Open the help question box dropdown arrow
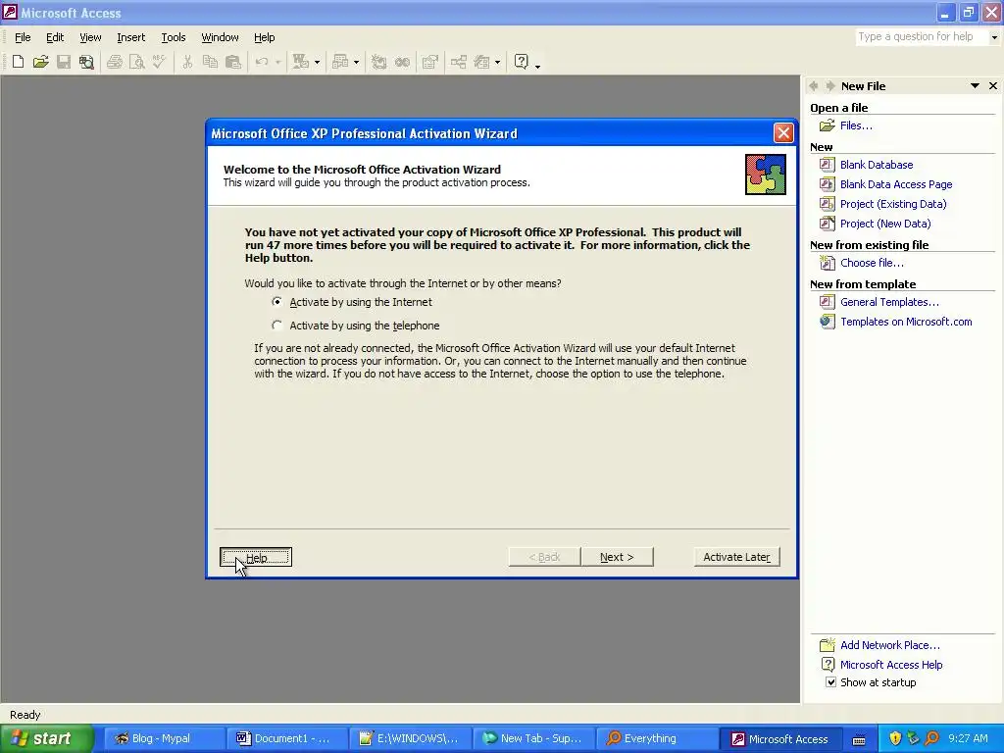This screenshot has height=753, width=1004. (994, 37)
